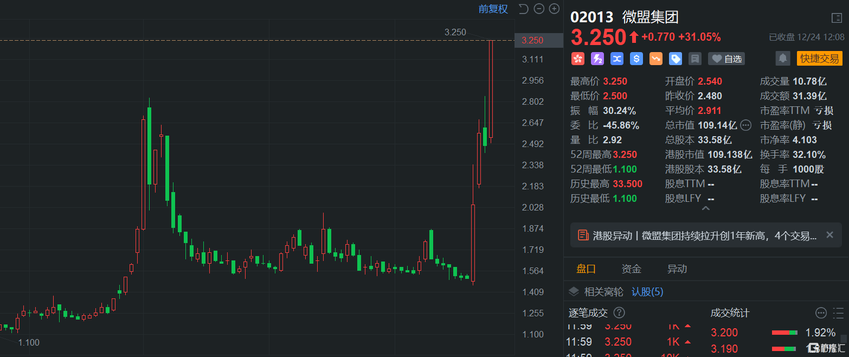
Task: Click the purple lightning level-2 icon
Action: [597, 59]
